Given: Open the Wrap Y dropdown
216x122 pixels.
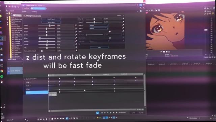Looking at the screenshot, I should coord(99,28).
